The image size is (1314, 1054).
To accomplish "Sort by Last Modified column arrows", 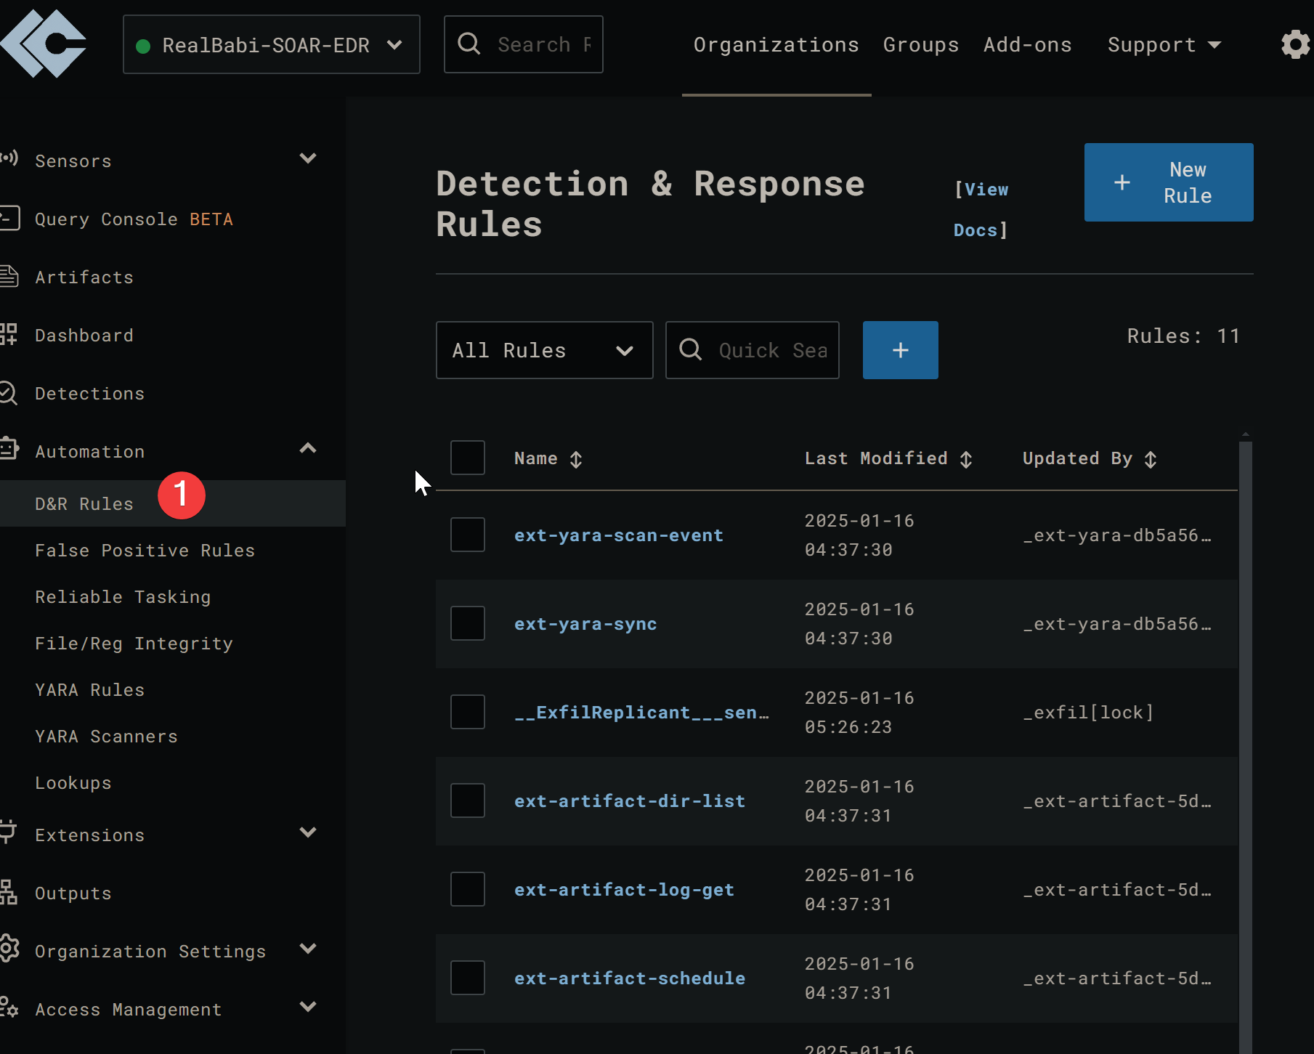I will pos(966,460).
